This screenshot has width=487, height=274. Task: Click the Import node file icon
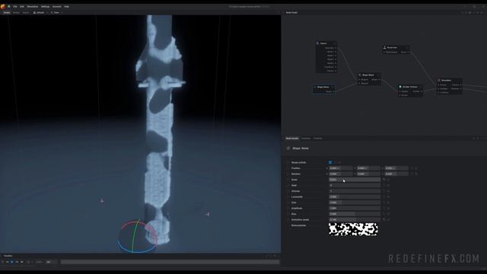(x=318, y=43)
